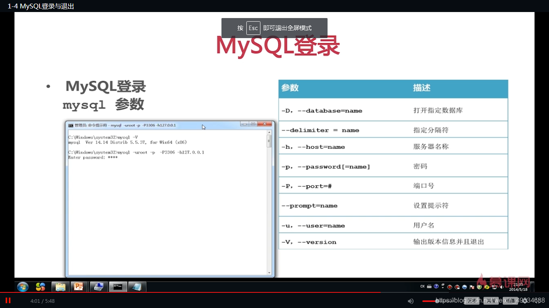Open the computer-device icon on taskbar

(x=98, y=287)
